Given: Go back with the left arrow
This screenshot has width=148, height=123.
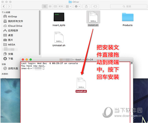Looking at the screenshot, I should [x=4, y=6].
